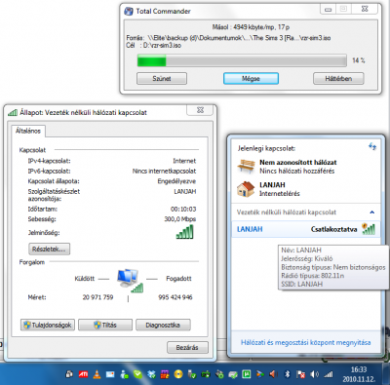Open the Dropbox tray icon
The image size is (390, 385).
click(x=151, y=374)
